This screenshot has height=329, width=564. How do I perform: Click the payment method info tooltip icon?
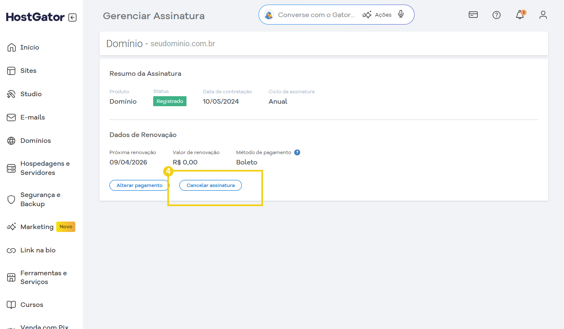click(297, 152)
